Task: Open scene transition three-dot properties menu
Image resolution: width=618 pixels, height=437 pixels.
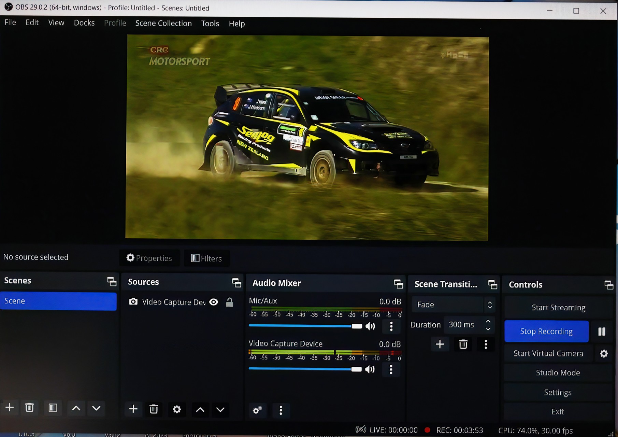Action: pos(486,344)
